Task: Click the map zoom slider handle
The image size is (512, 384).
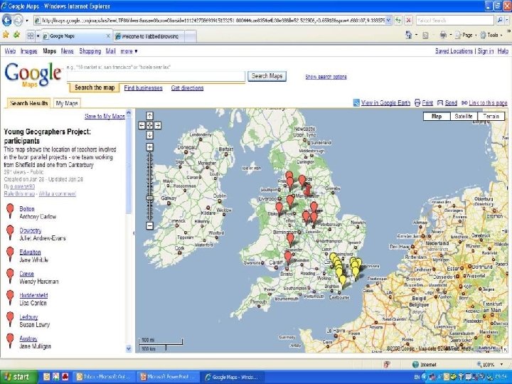Action: [149, 198]
